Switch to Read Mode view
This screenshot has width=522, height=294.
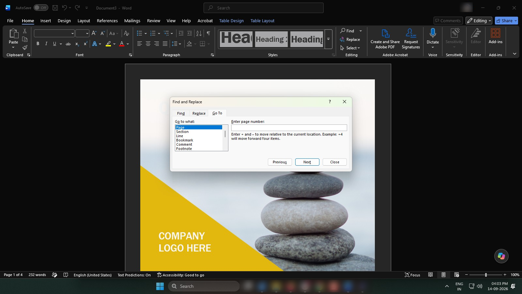(x=430, y=275)
